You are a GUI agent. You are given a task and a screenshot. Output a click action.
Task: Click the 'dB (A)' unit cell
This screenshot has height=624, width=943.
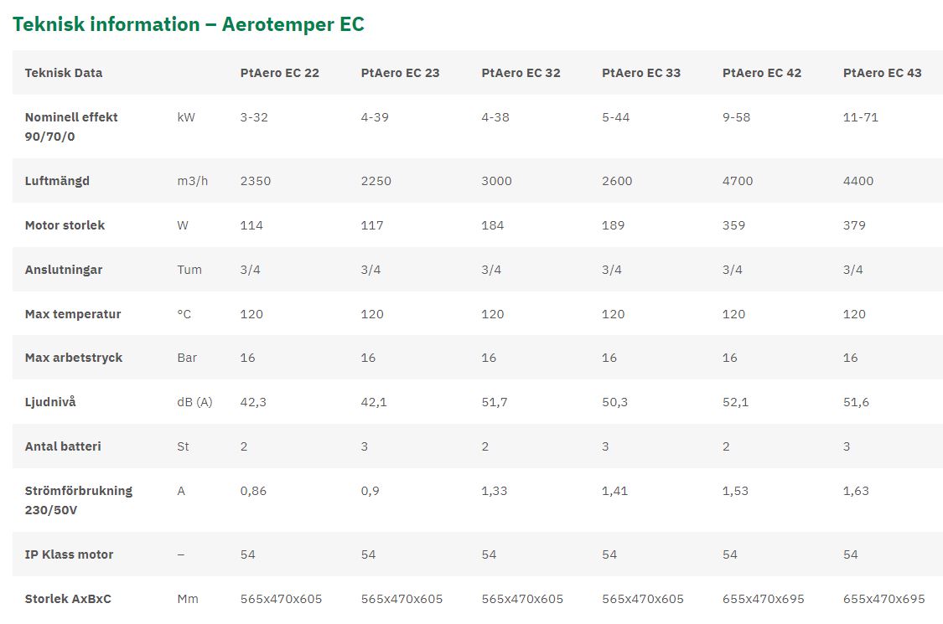[x=194, y=402]
